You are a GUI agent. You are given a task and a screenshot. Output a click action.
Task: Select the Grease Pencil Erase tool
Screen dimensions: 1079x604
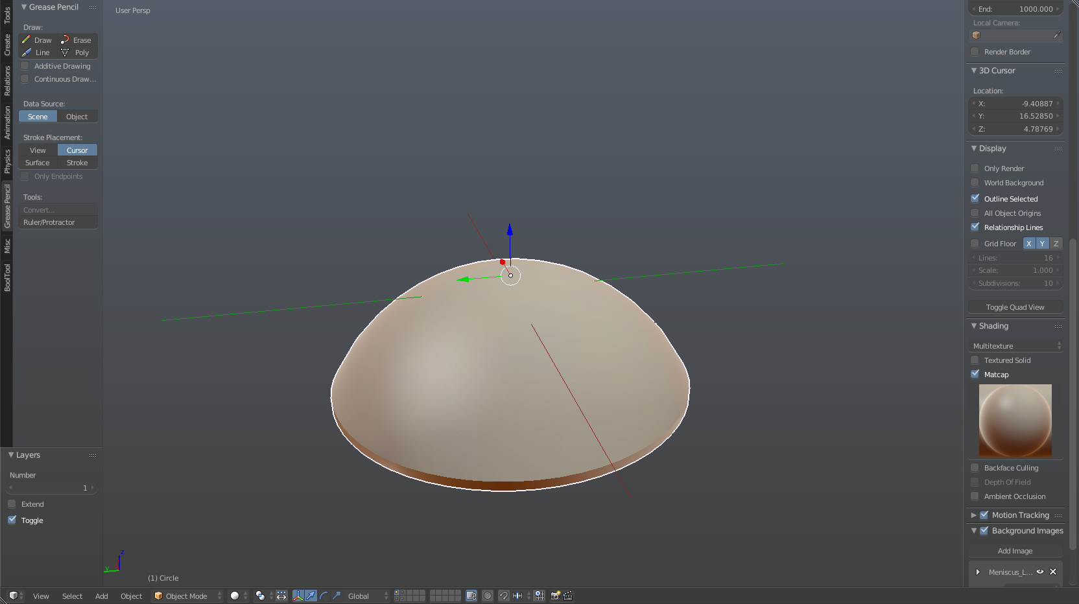coord(77,40)
